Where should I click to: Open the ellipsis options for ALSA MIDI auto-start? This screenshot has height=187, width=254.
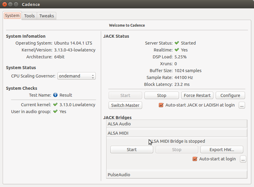click(243, 159)
